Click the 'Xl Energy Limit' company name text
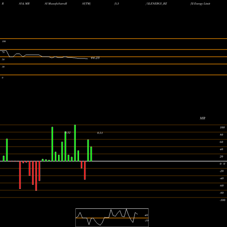The height and width of the screenshot is (227, 227). pos(200,4)
